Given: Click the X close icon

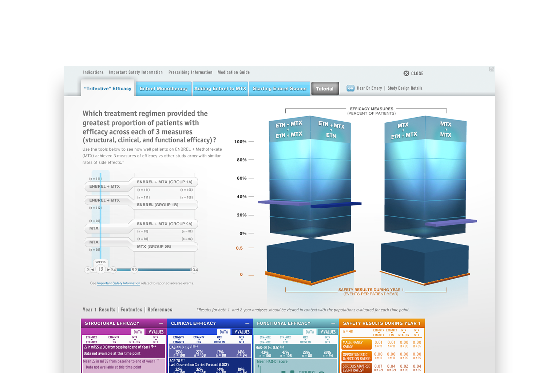Looking at the screenshot, I should [x=407, y=73].
